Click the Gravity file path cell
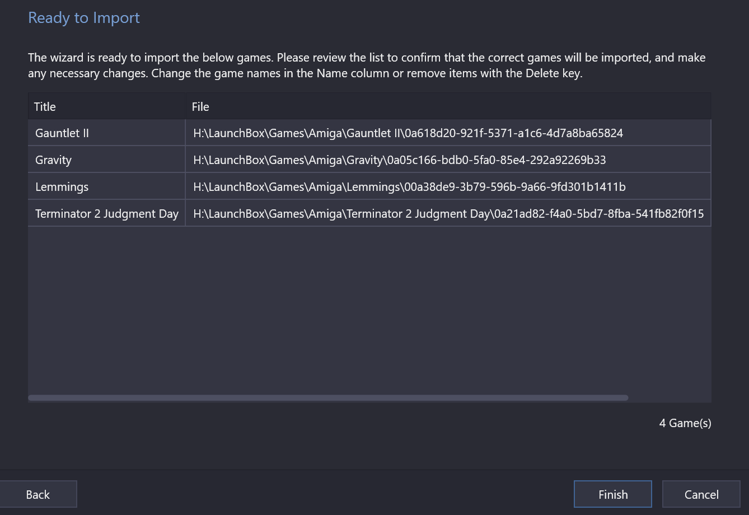 point(448,160)
